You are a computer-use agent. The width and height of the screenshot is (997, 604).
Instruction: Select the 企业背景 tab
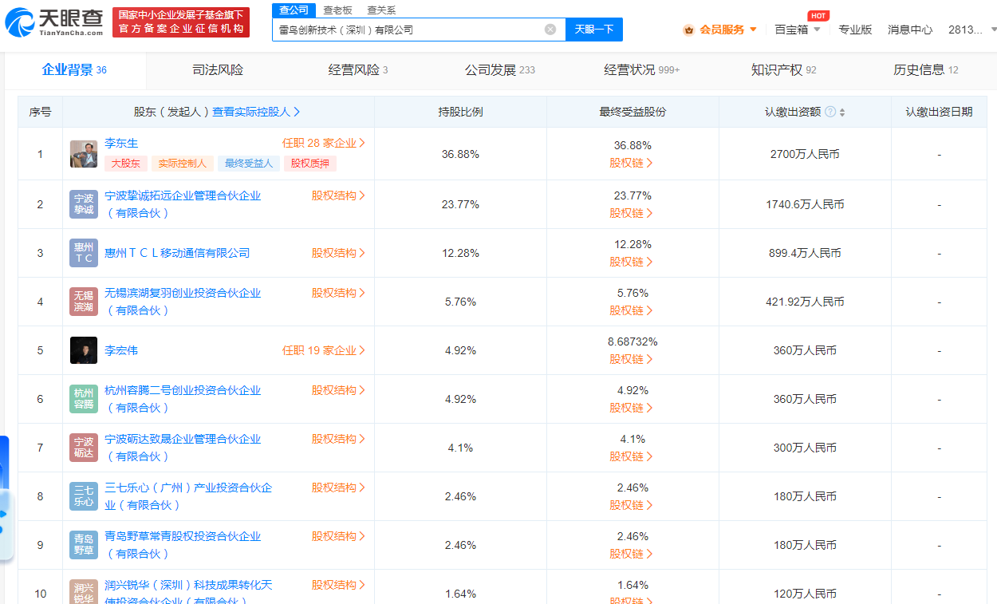(74, 70)
